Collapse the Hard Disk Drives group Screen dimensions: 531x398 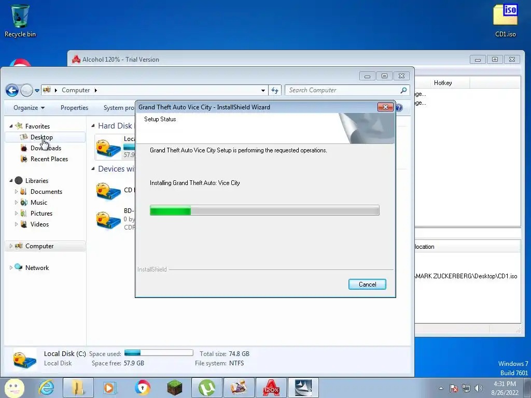point(93,126)
